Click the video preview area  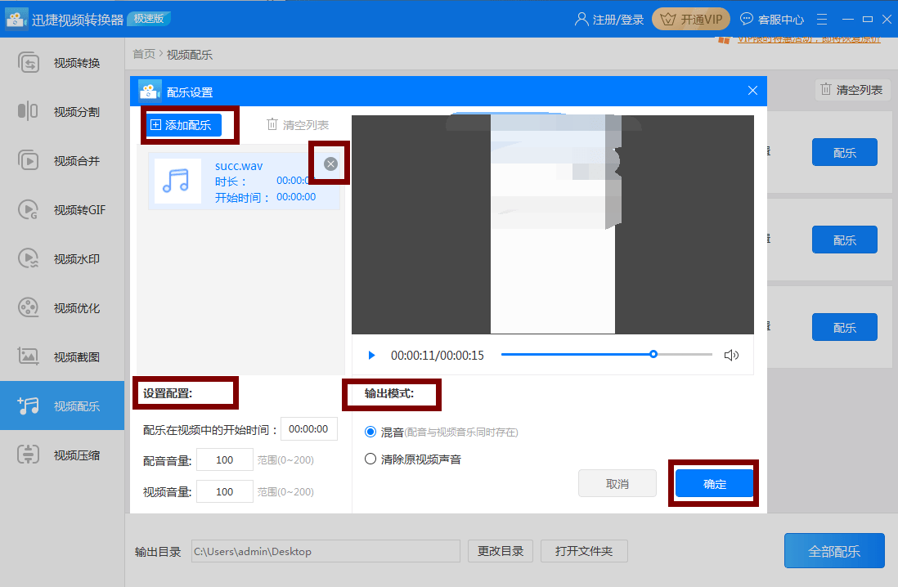point(553,225)
